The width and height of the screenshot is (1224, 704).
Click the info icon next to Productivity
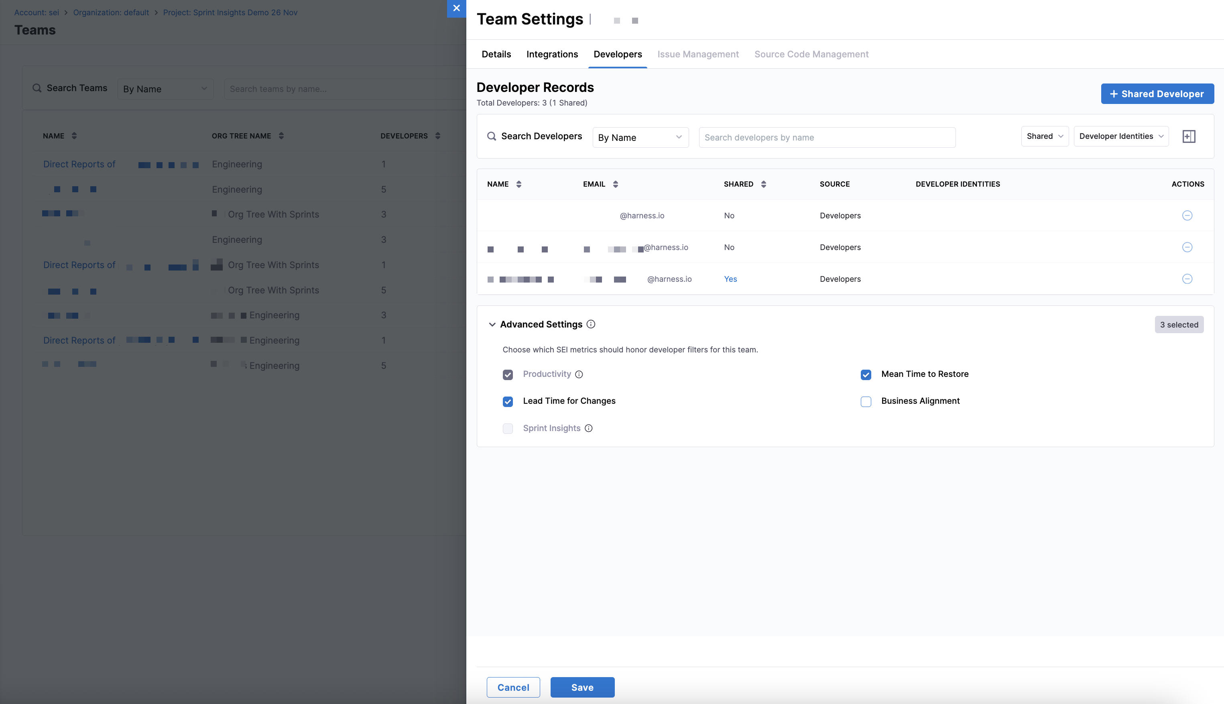[579, 374]
